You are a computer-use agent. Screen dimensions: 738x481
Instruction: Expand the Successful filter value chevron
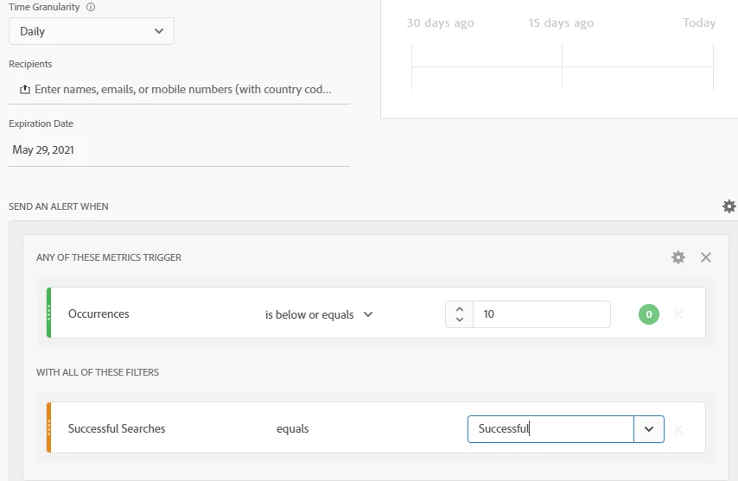(649, 429)
